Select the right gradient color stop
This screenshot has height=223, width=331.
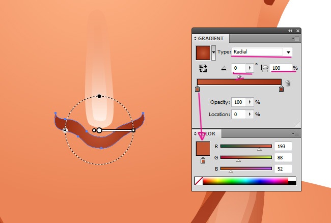pyautogui.click(x=281, y=89)
